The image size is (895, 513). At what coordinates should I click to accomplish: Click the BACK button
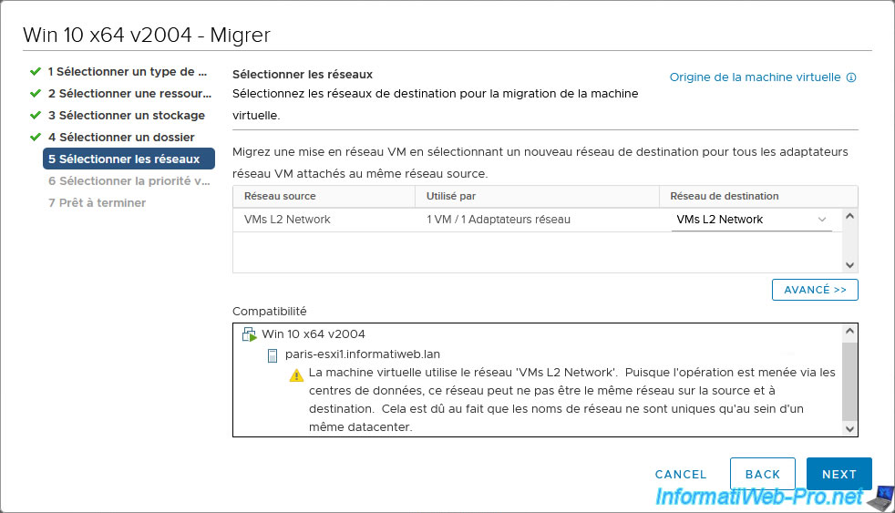(763, 474)
